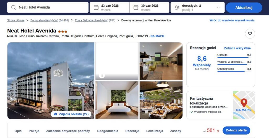Click the camera icon on Zdjęcia obiektu
The width and height of the screenshot is (269, 139).
coord(55,114)
